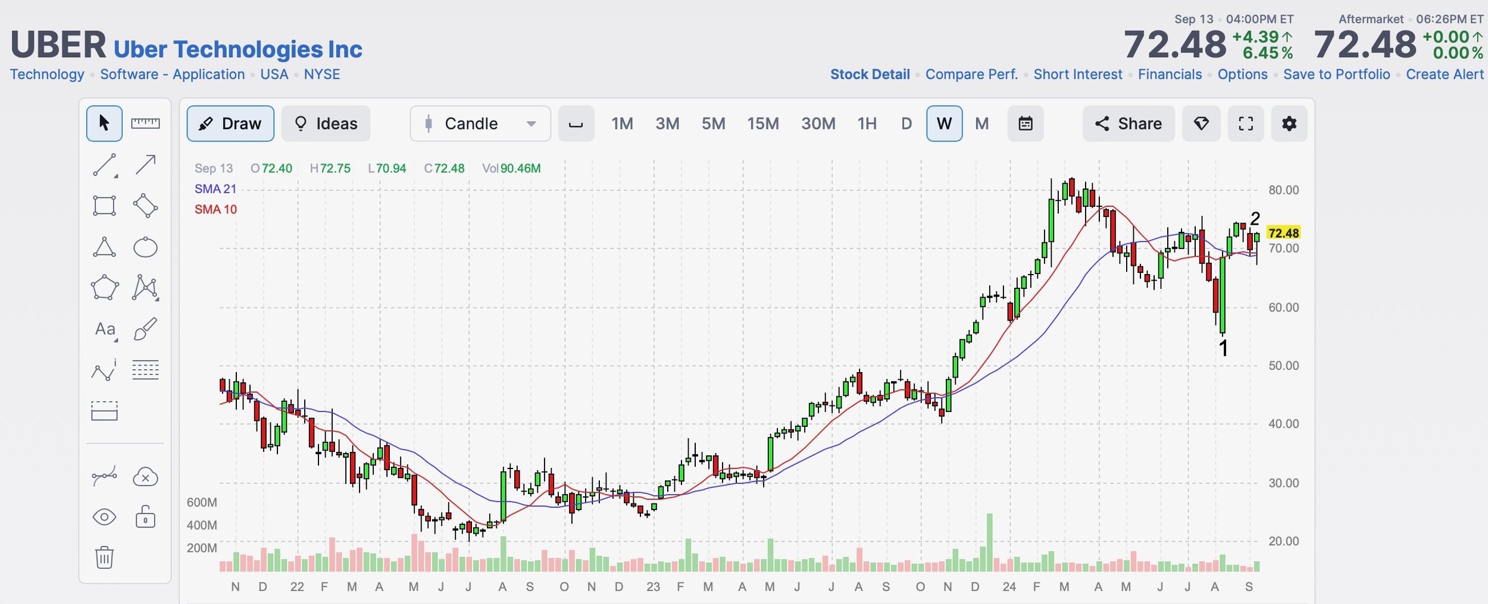Select the M monthly timeframe

point(982,124)
